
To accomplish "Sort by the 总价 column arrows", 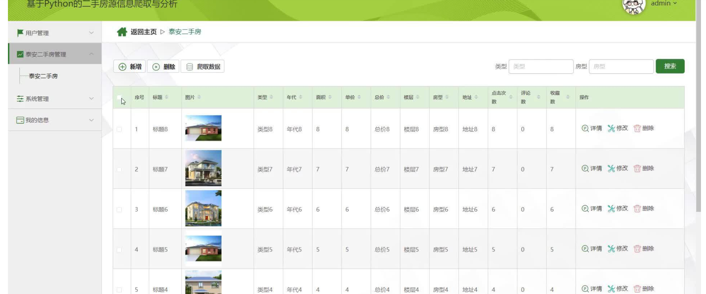I will [388, 97].
